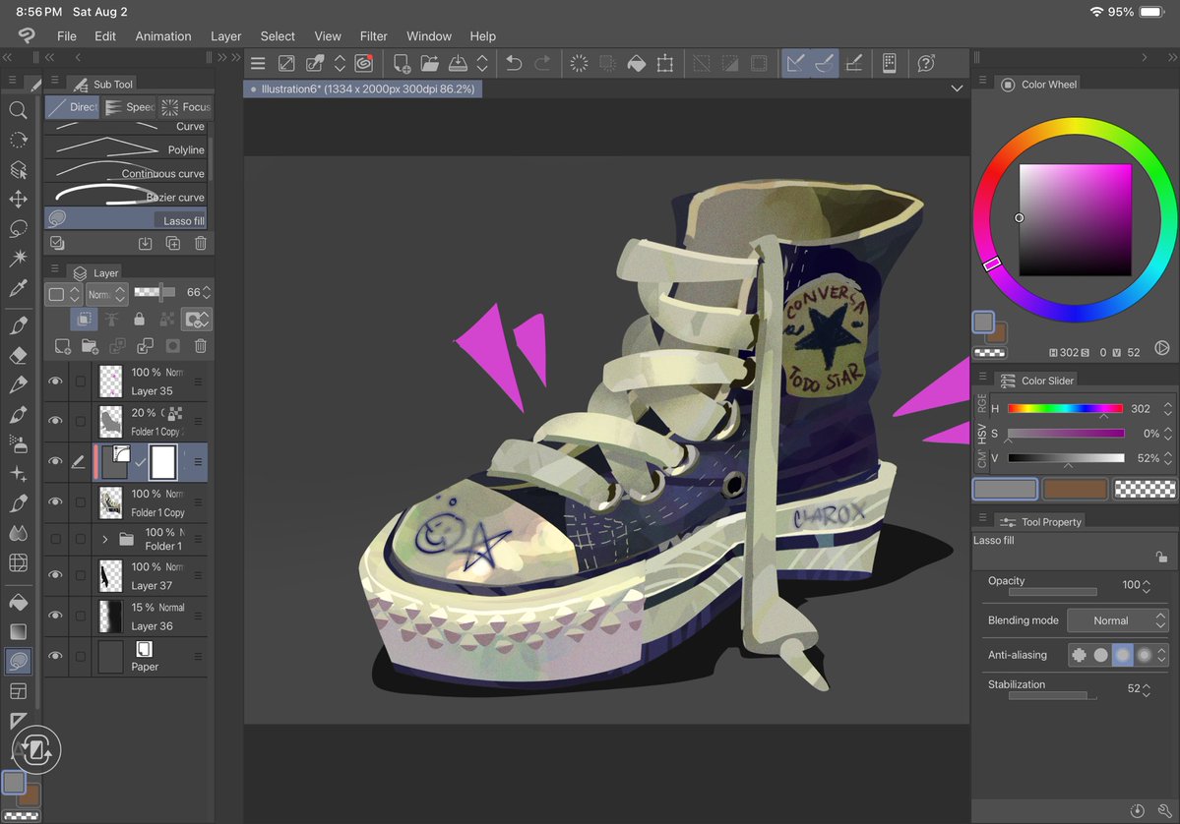The image size is (1180, 824).
Task: Open the Filter menu
Action: tap(373, 36)
